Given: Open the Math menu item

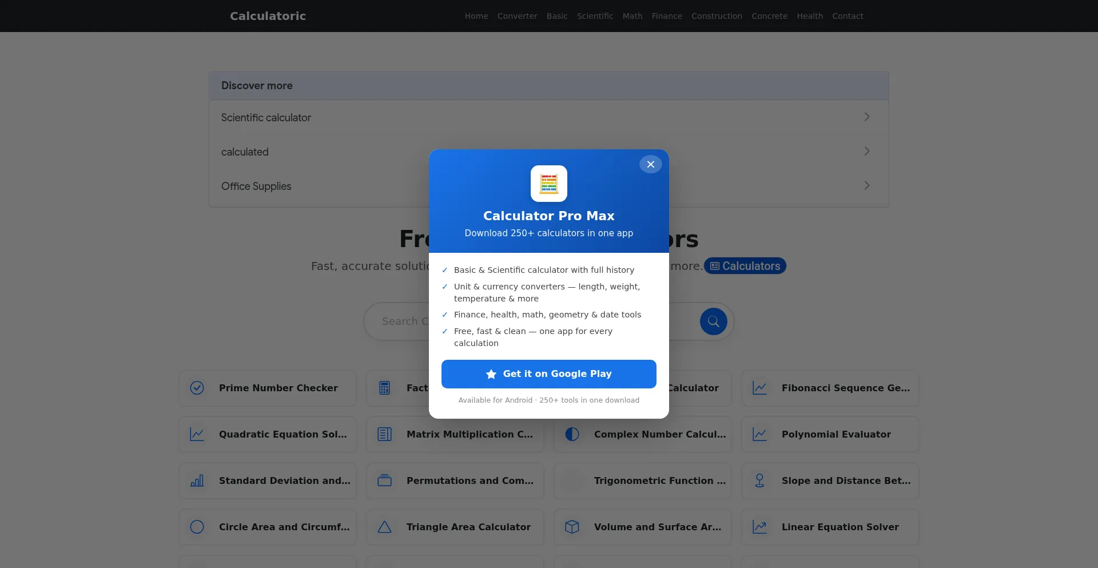Looking at the screenshot, I should click(x=632, y=16).
